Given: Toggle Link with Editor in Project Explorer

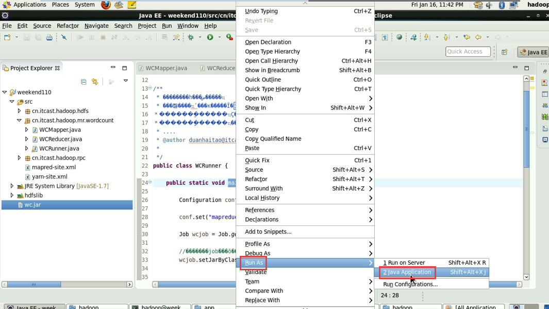Looking at the screenshot, I should tap(95, 82).
